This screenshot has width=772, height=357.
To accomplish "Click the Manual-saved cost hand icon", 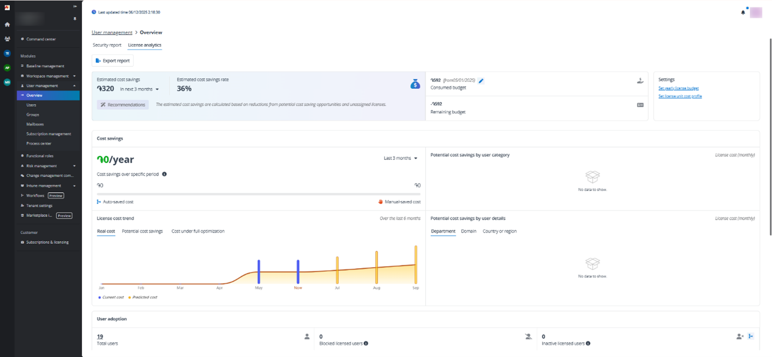I will pyautogui.click(x=381, y=202).
